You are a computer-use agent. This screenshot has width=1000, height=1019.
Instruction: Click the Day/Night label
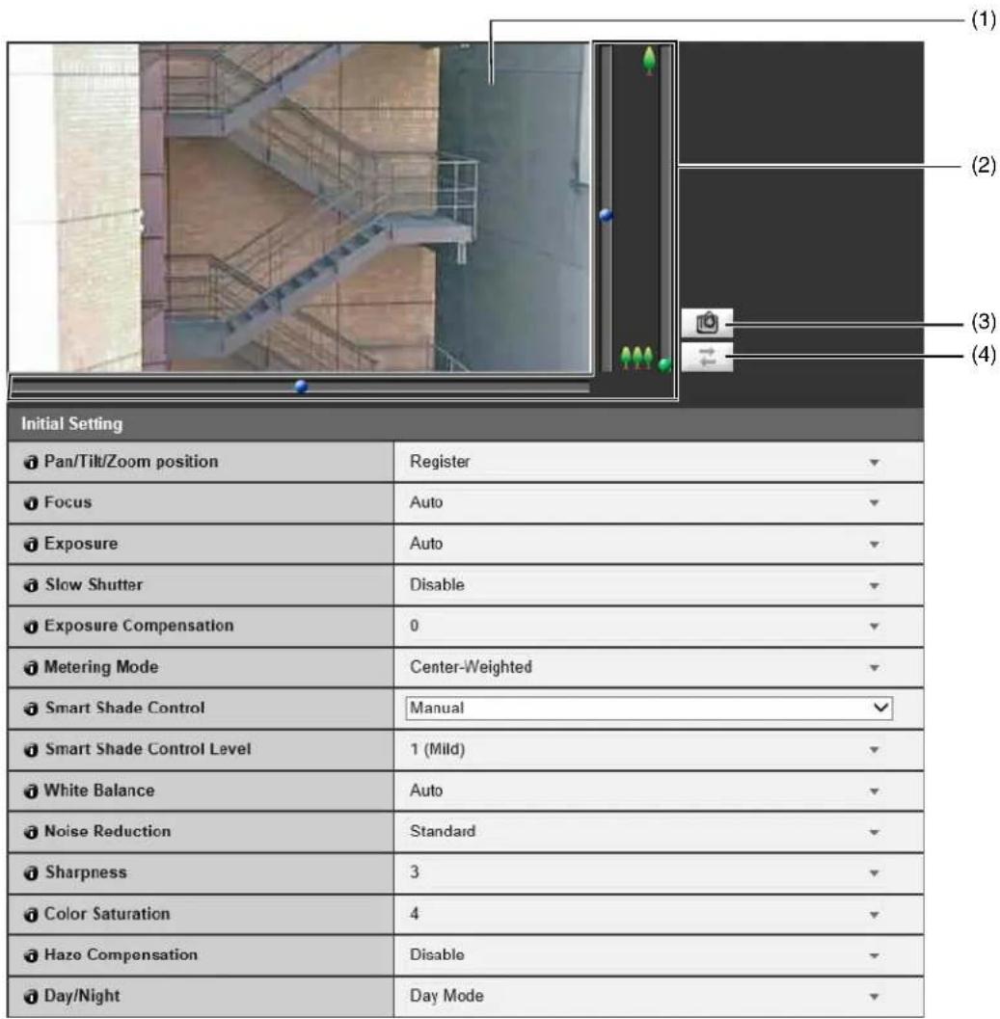click(x=82, y=996)
